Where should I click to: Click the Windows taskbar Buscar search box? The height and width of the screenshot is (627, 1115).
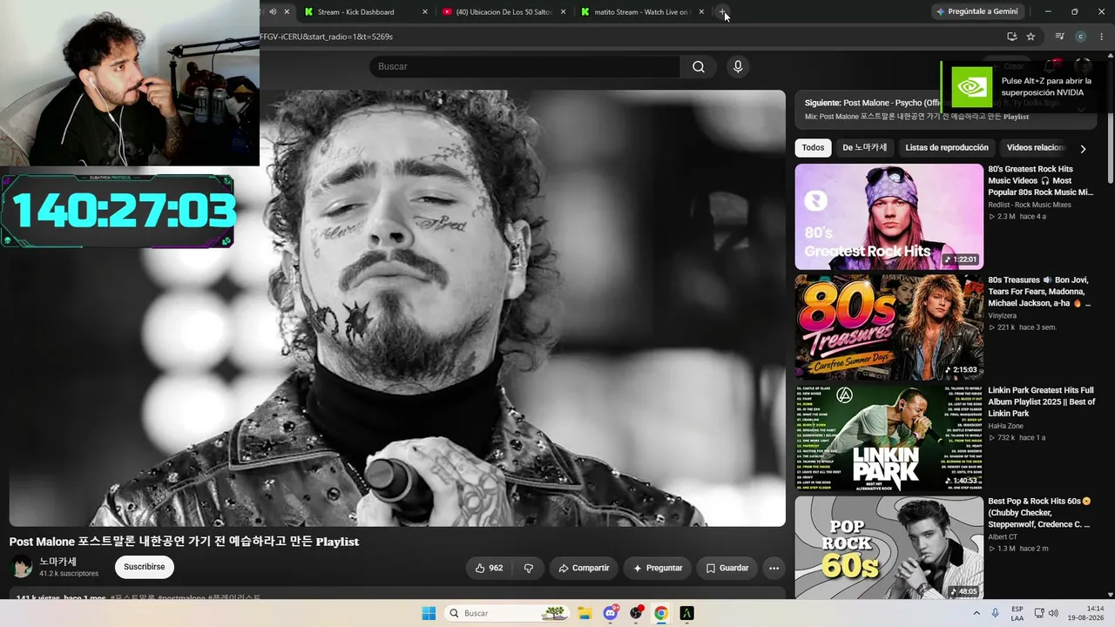tap(508, 613)
